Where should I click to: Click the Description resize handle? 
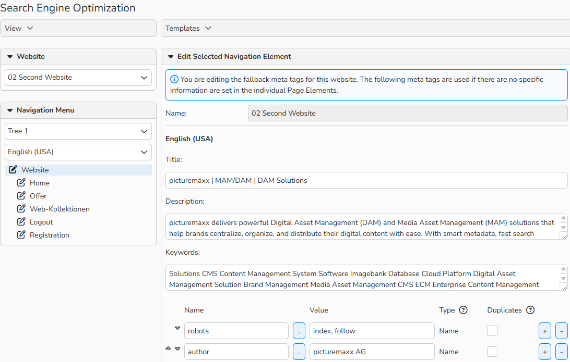tap(564, 236)
